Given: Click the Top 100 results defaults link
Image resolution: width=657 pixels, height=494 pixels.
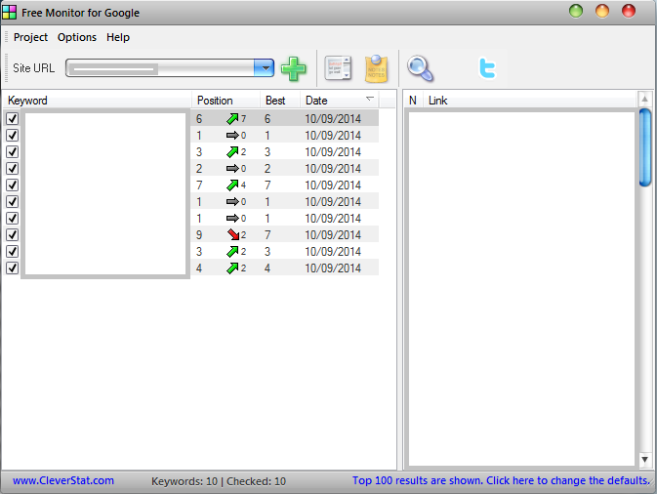Looking at the screenshot, I should [x=501, y=480].
